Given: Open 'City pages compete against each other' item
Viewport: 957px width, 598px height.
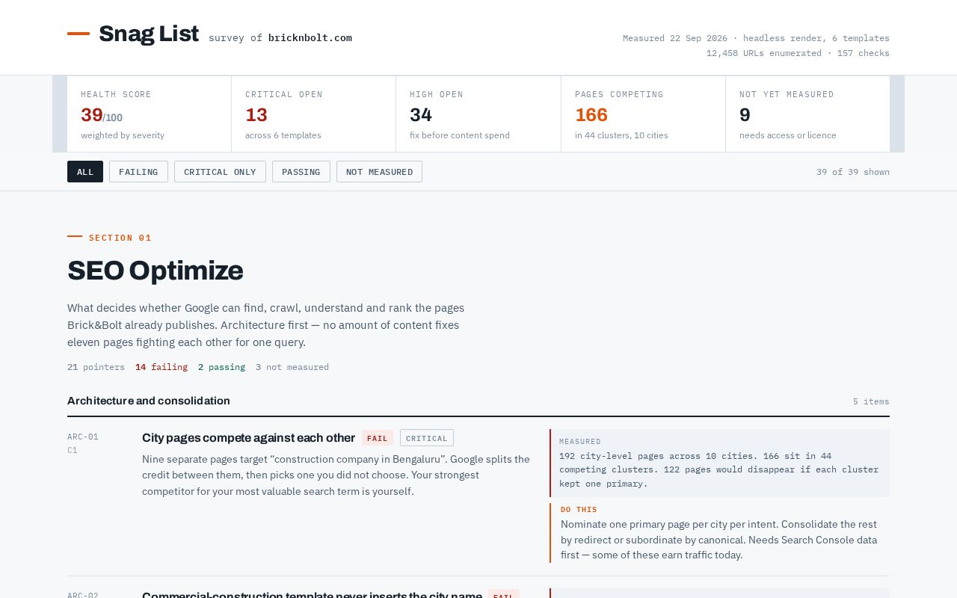Looking at the screenshot, I should (x=248, y=438).
